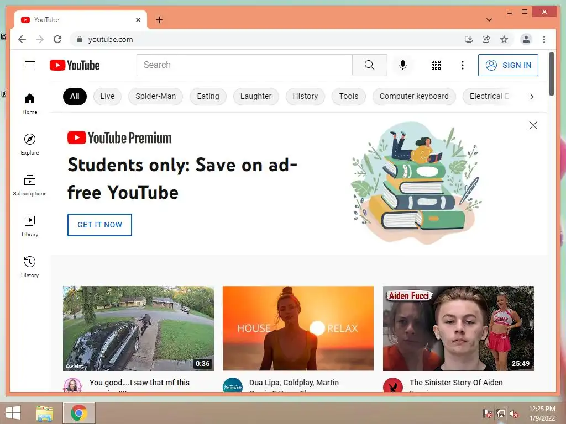Open channel avatar of Dua Lipa video
The image size is (566, 424).
233,385
